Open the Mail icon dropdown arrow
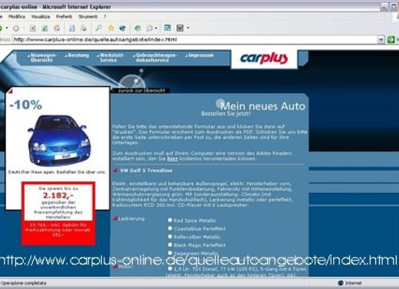The width and height of the screenshot is (399, 289). (156, 28)
